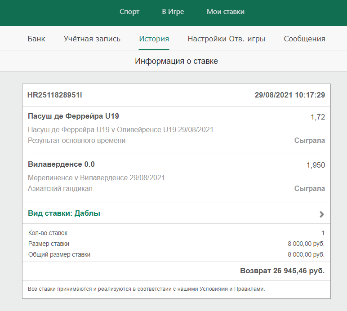Click the Возврат 26 945,46 руб. total

[282, 271]
